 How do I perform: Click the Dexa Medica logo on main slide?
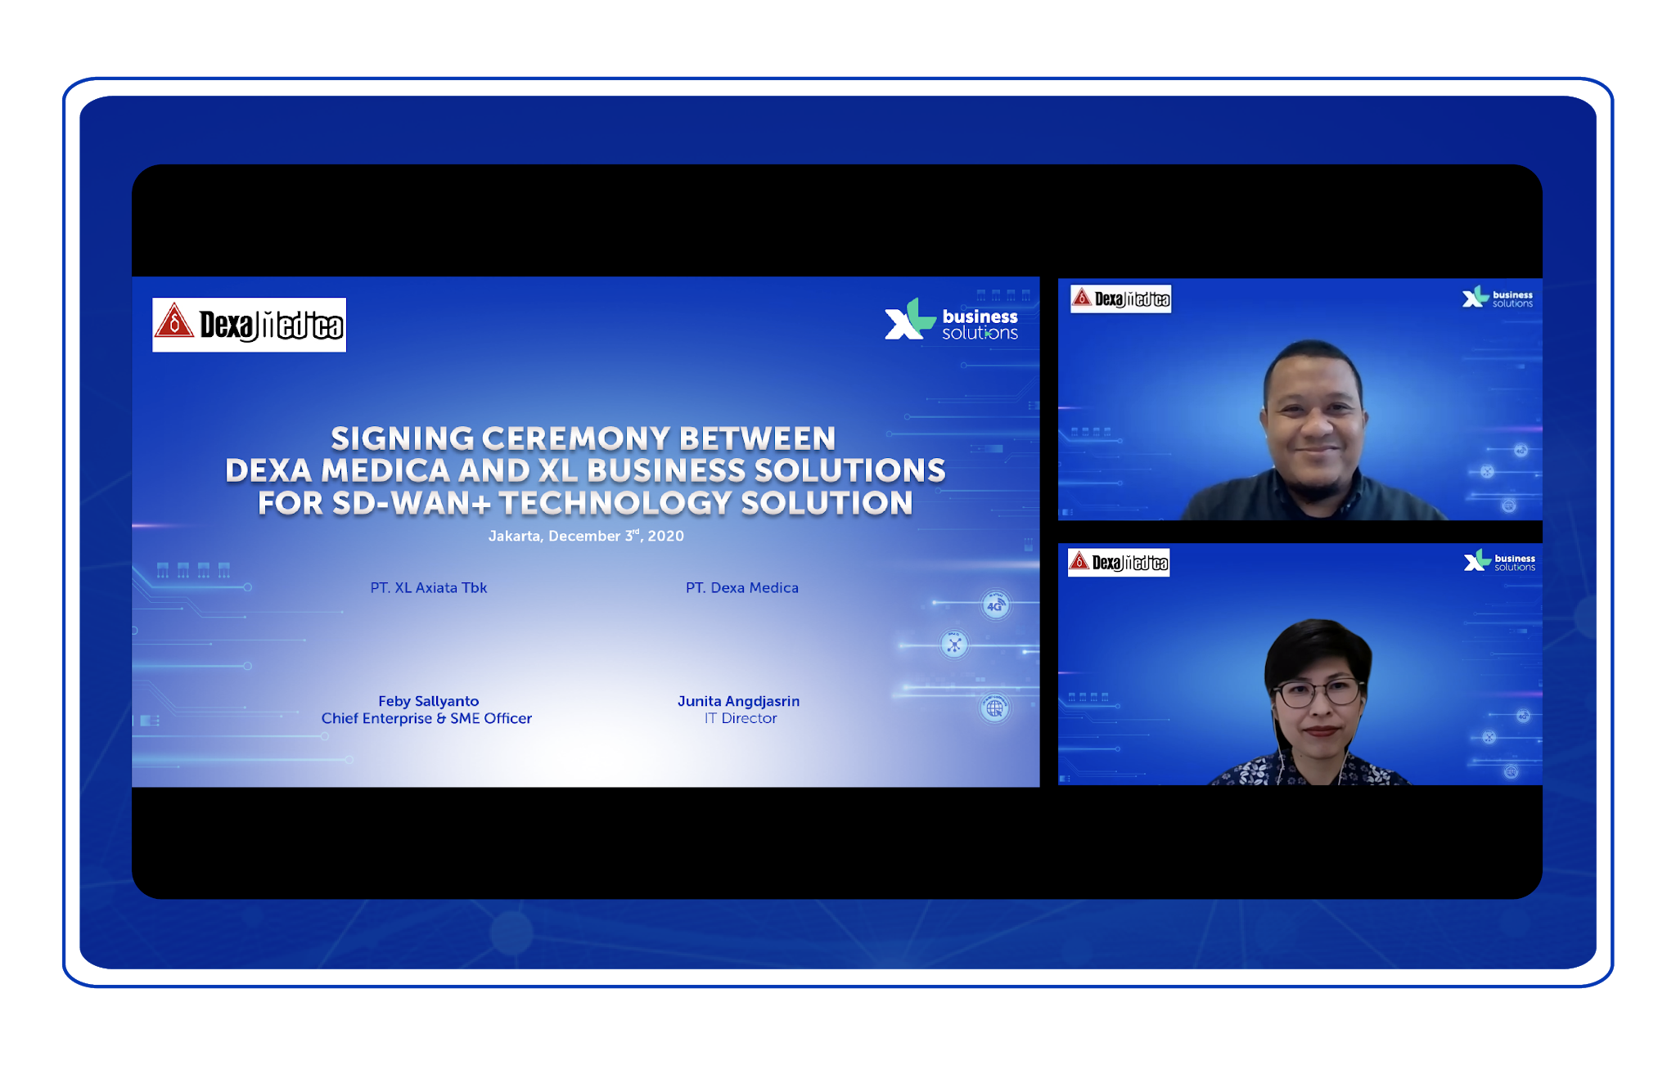coord(249,325)
